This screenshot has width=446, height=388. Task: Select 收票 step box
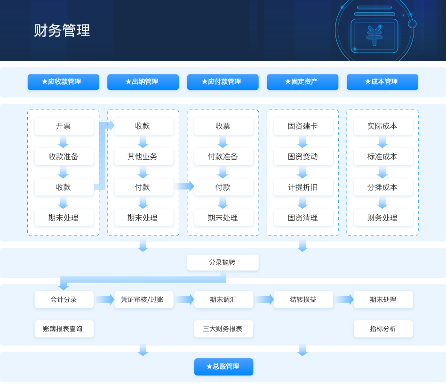pyautogui.click(x=223, y=126)
